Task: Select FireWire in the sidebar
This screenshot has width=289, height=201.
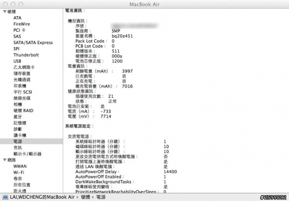Action: (x=22, y=24)
